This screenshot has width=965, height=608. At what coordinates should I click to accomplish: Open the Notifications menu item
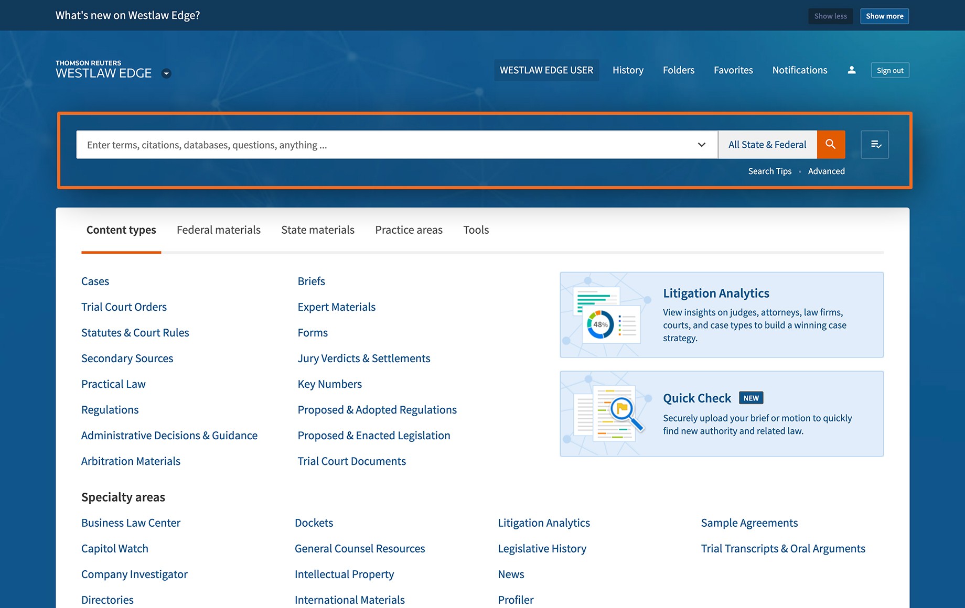coord(799,70)
